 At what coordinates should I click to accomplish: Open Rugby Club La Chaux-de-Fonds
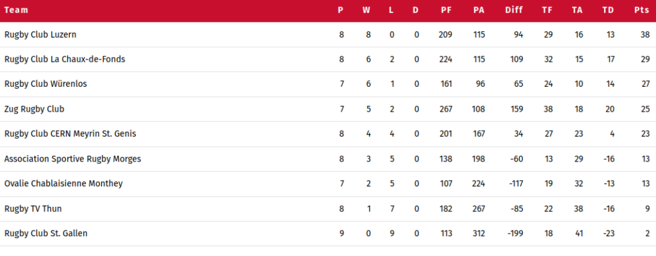click(x=65, y=59)
